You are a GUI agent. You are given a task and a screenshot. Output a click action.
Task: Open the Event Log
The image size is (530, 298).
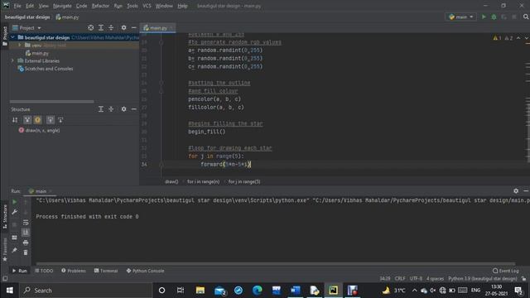pyautogui.click(x=506, y=271)
